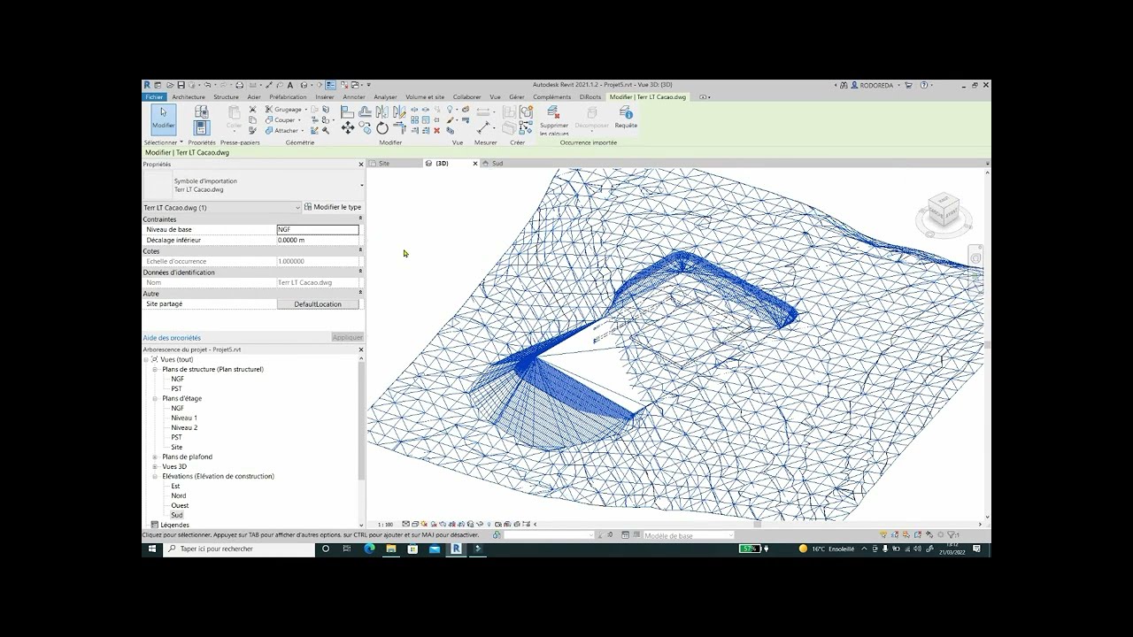Image resolution: width=1133 pixels, height=637 pixels.
Task: Click the Mesurer dimension tool icon
Action: click(x=484, y=129)
